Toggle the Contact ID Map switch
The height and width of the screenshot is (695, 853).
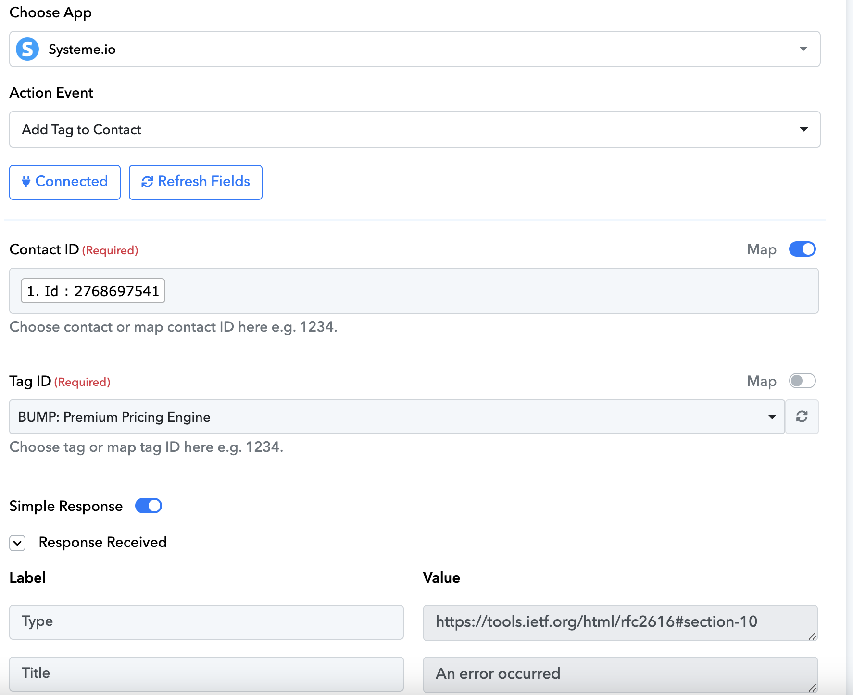point(803,249)
